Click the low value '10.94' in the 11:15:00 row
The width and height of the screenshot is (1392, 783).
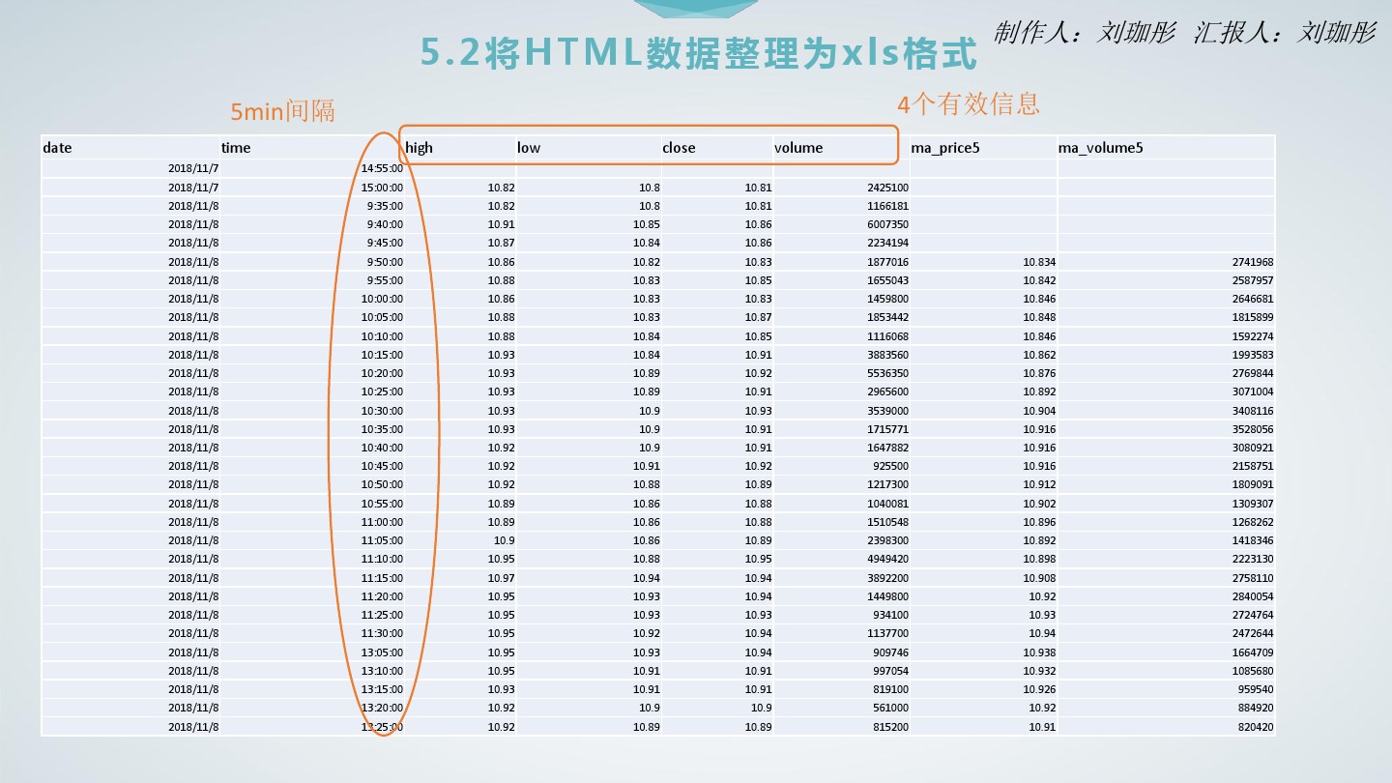pyautogui.click(x=647, y=578)
